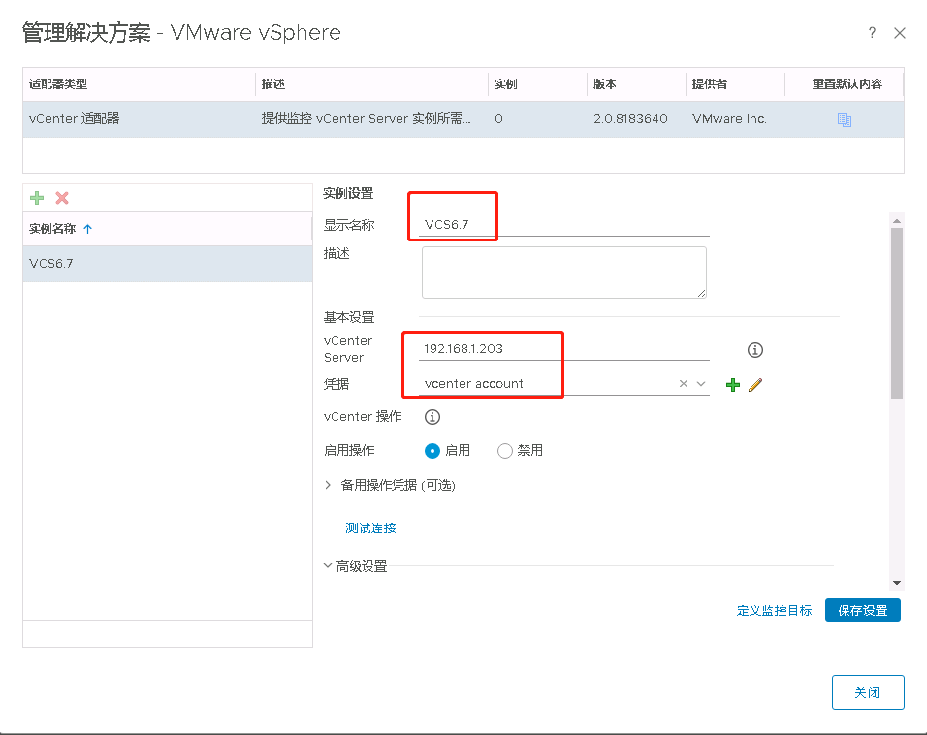Add a new credential

click(x=733, y=384)
